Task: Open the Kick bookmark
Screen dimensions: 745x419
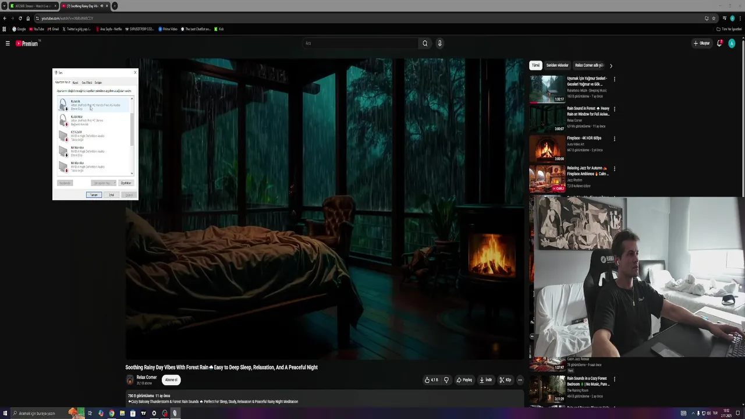Action: coord(219,29)
